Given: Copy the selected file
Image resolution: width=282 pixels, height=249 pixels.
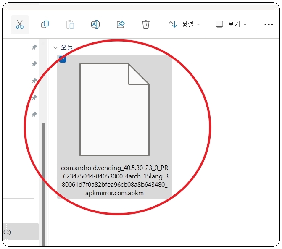Looking at the screenshot, I should (45, 24).
